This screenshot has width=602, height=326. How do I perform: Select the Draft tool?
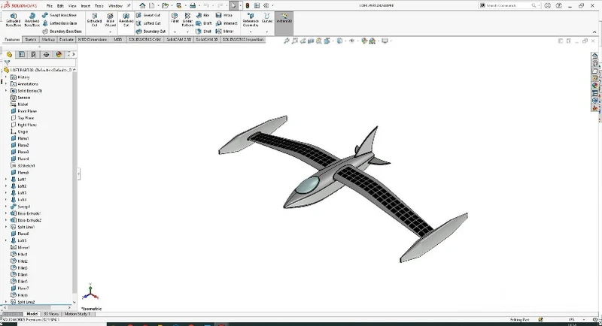pos(203,23)
